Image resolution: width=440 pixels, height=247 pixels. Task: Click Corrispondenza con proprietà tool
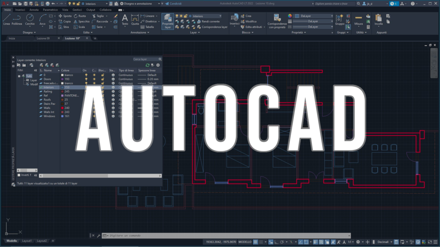point(277,21)
